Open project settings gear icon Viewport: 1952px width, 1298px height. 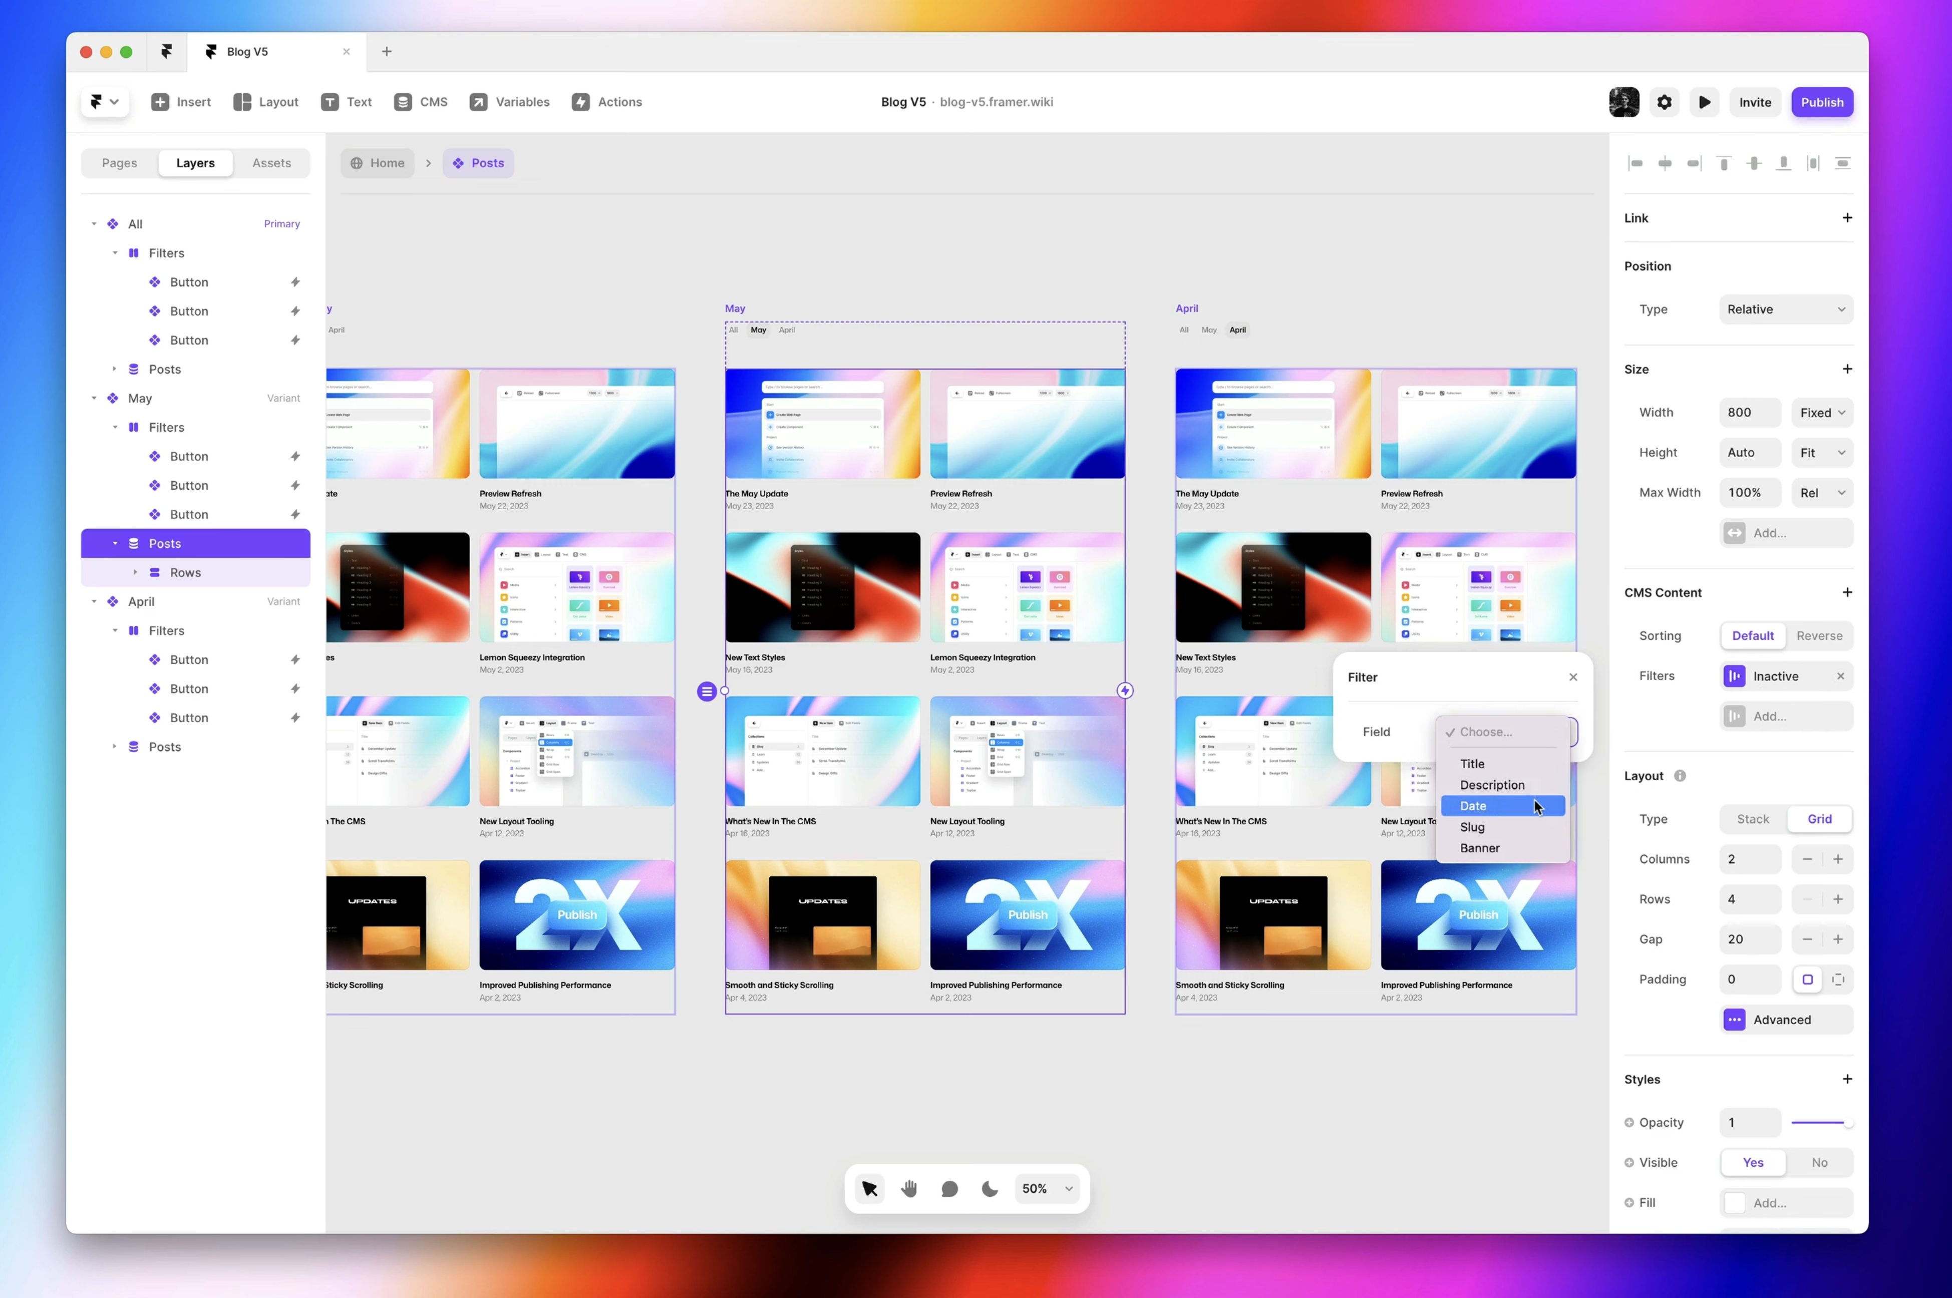(x=1664, y=102)
